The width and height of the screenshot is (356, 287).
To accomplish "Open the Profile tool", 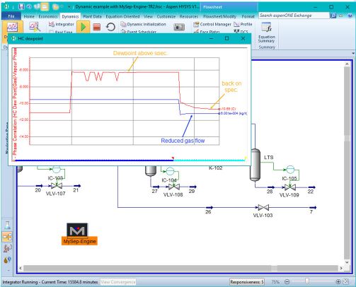I will tap(243, 24).
